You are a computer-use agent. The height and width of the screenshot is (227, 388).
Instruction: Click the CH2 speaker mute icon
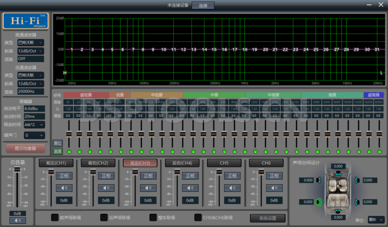coord(106,188)
